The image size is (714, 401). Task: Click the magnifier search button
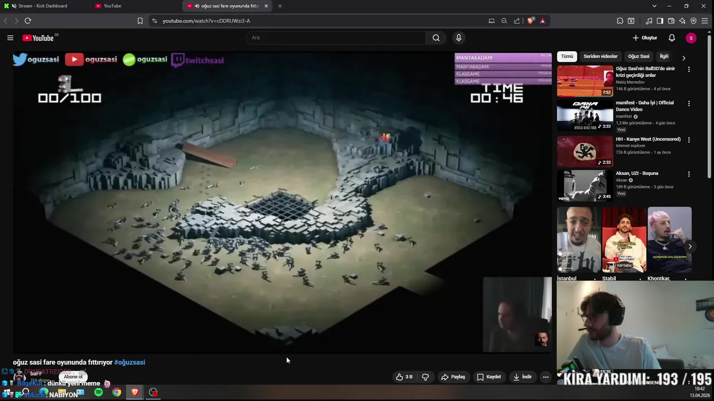pyautogui.click(x=436, y=38)
